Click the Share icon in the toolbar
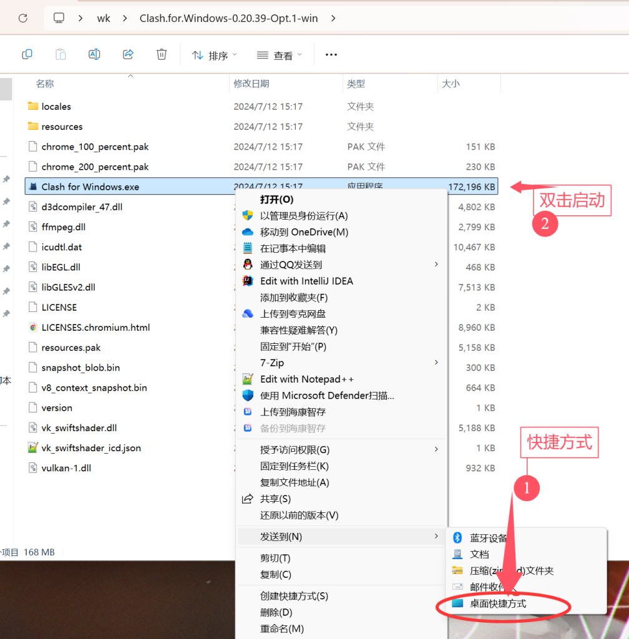 click(128, 54)
